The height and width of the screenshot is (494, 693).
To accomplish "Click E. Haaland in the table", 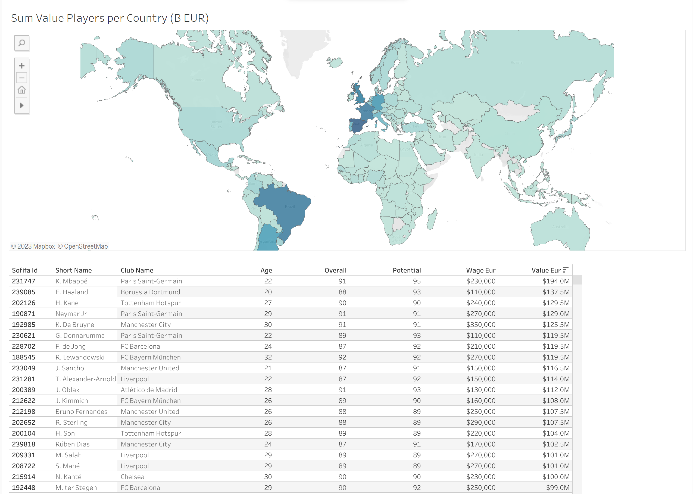I will [71, 292].
